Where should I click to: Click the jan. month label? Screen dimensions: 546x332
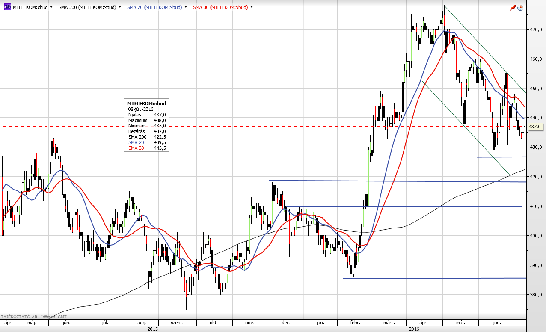(x=320, y=323)
